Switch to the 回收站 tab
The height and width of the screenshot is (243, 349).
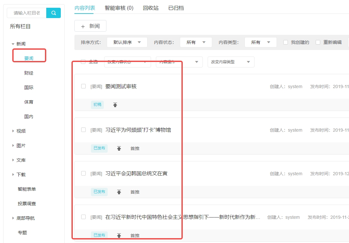(151, 8)
